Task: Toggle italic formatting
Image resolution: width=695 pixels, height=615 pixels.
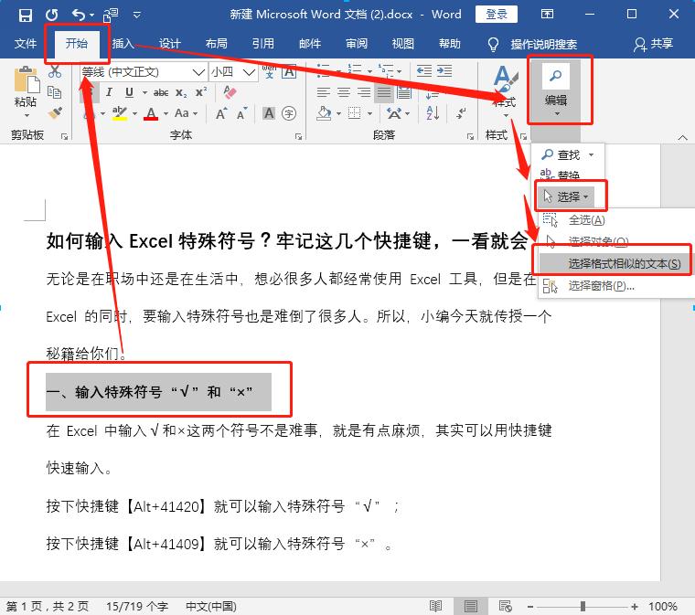Action: coord(109,92)
